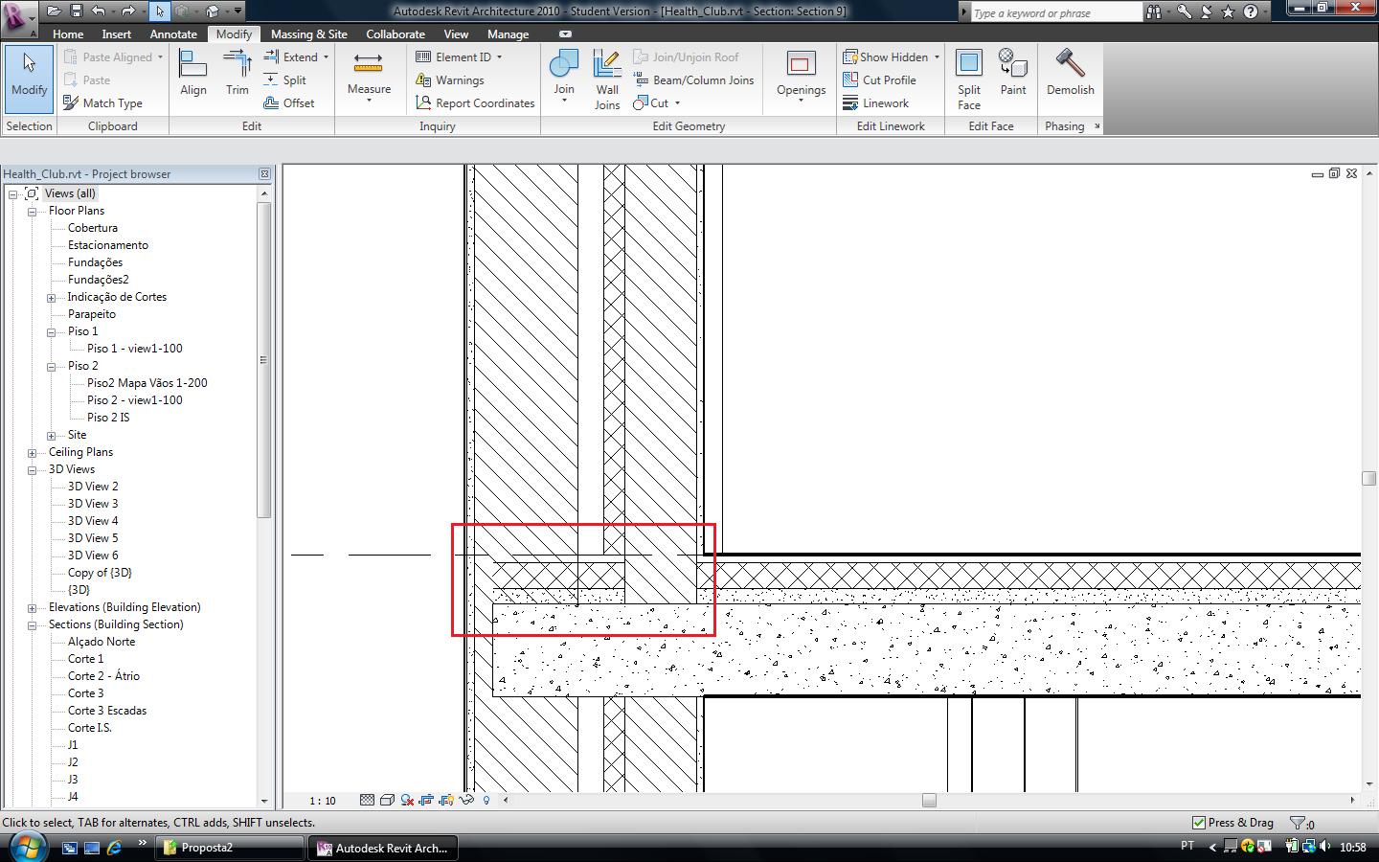Toggle crop view icon in view control bar
The width and height of the screenshot is (1379, 862).
tap(426, 800)
